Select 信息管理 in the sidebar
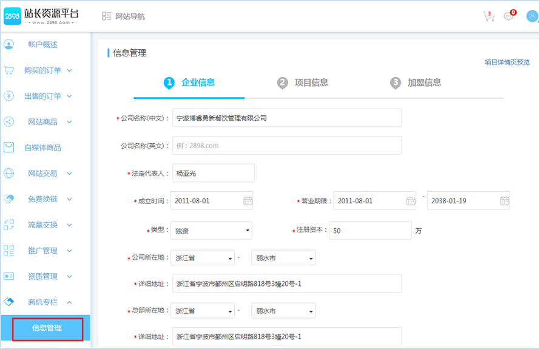540x349 pixels. [47, 328]
